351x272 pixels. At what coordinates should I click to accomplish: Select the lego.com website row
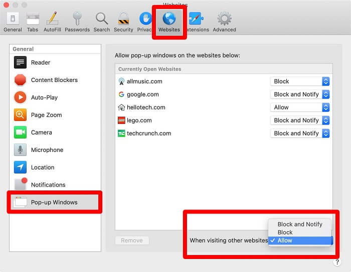[224, 120]
